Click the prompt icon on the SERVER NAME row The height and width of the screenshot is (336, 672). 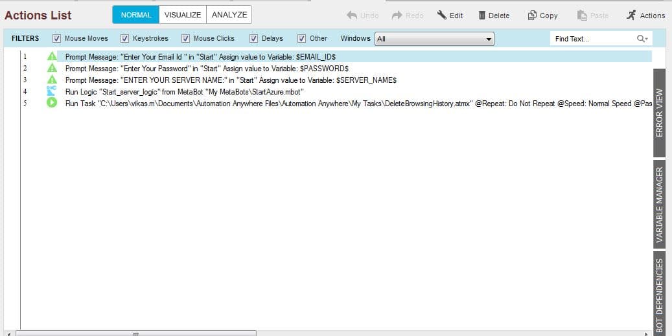coord(52,79)
